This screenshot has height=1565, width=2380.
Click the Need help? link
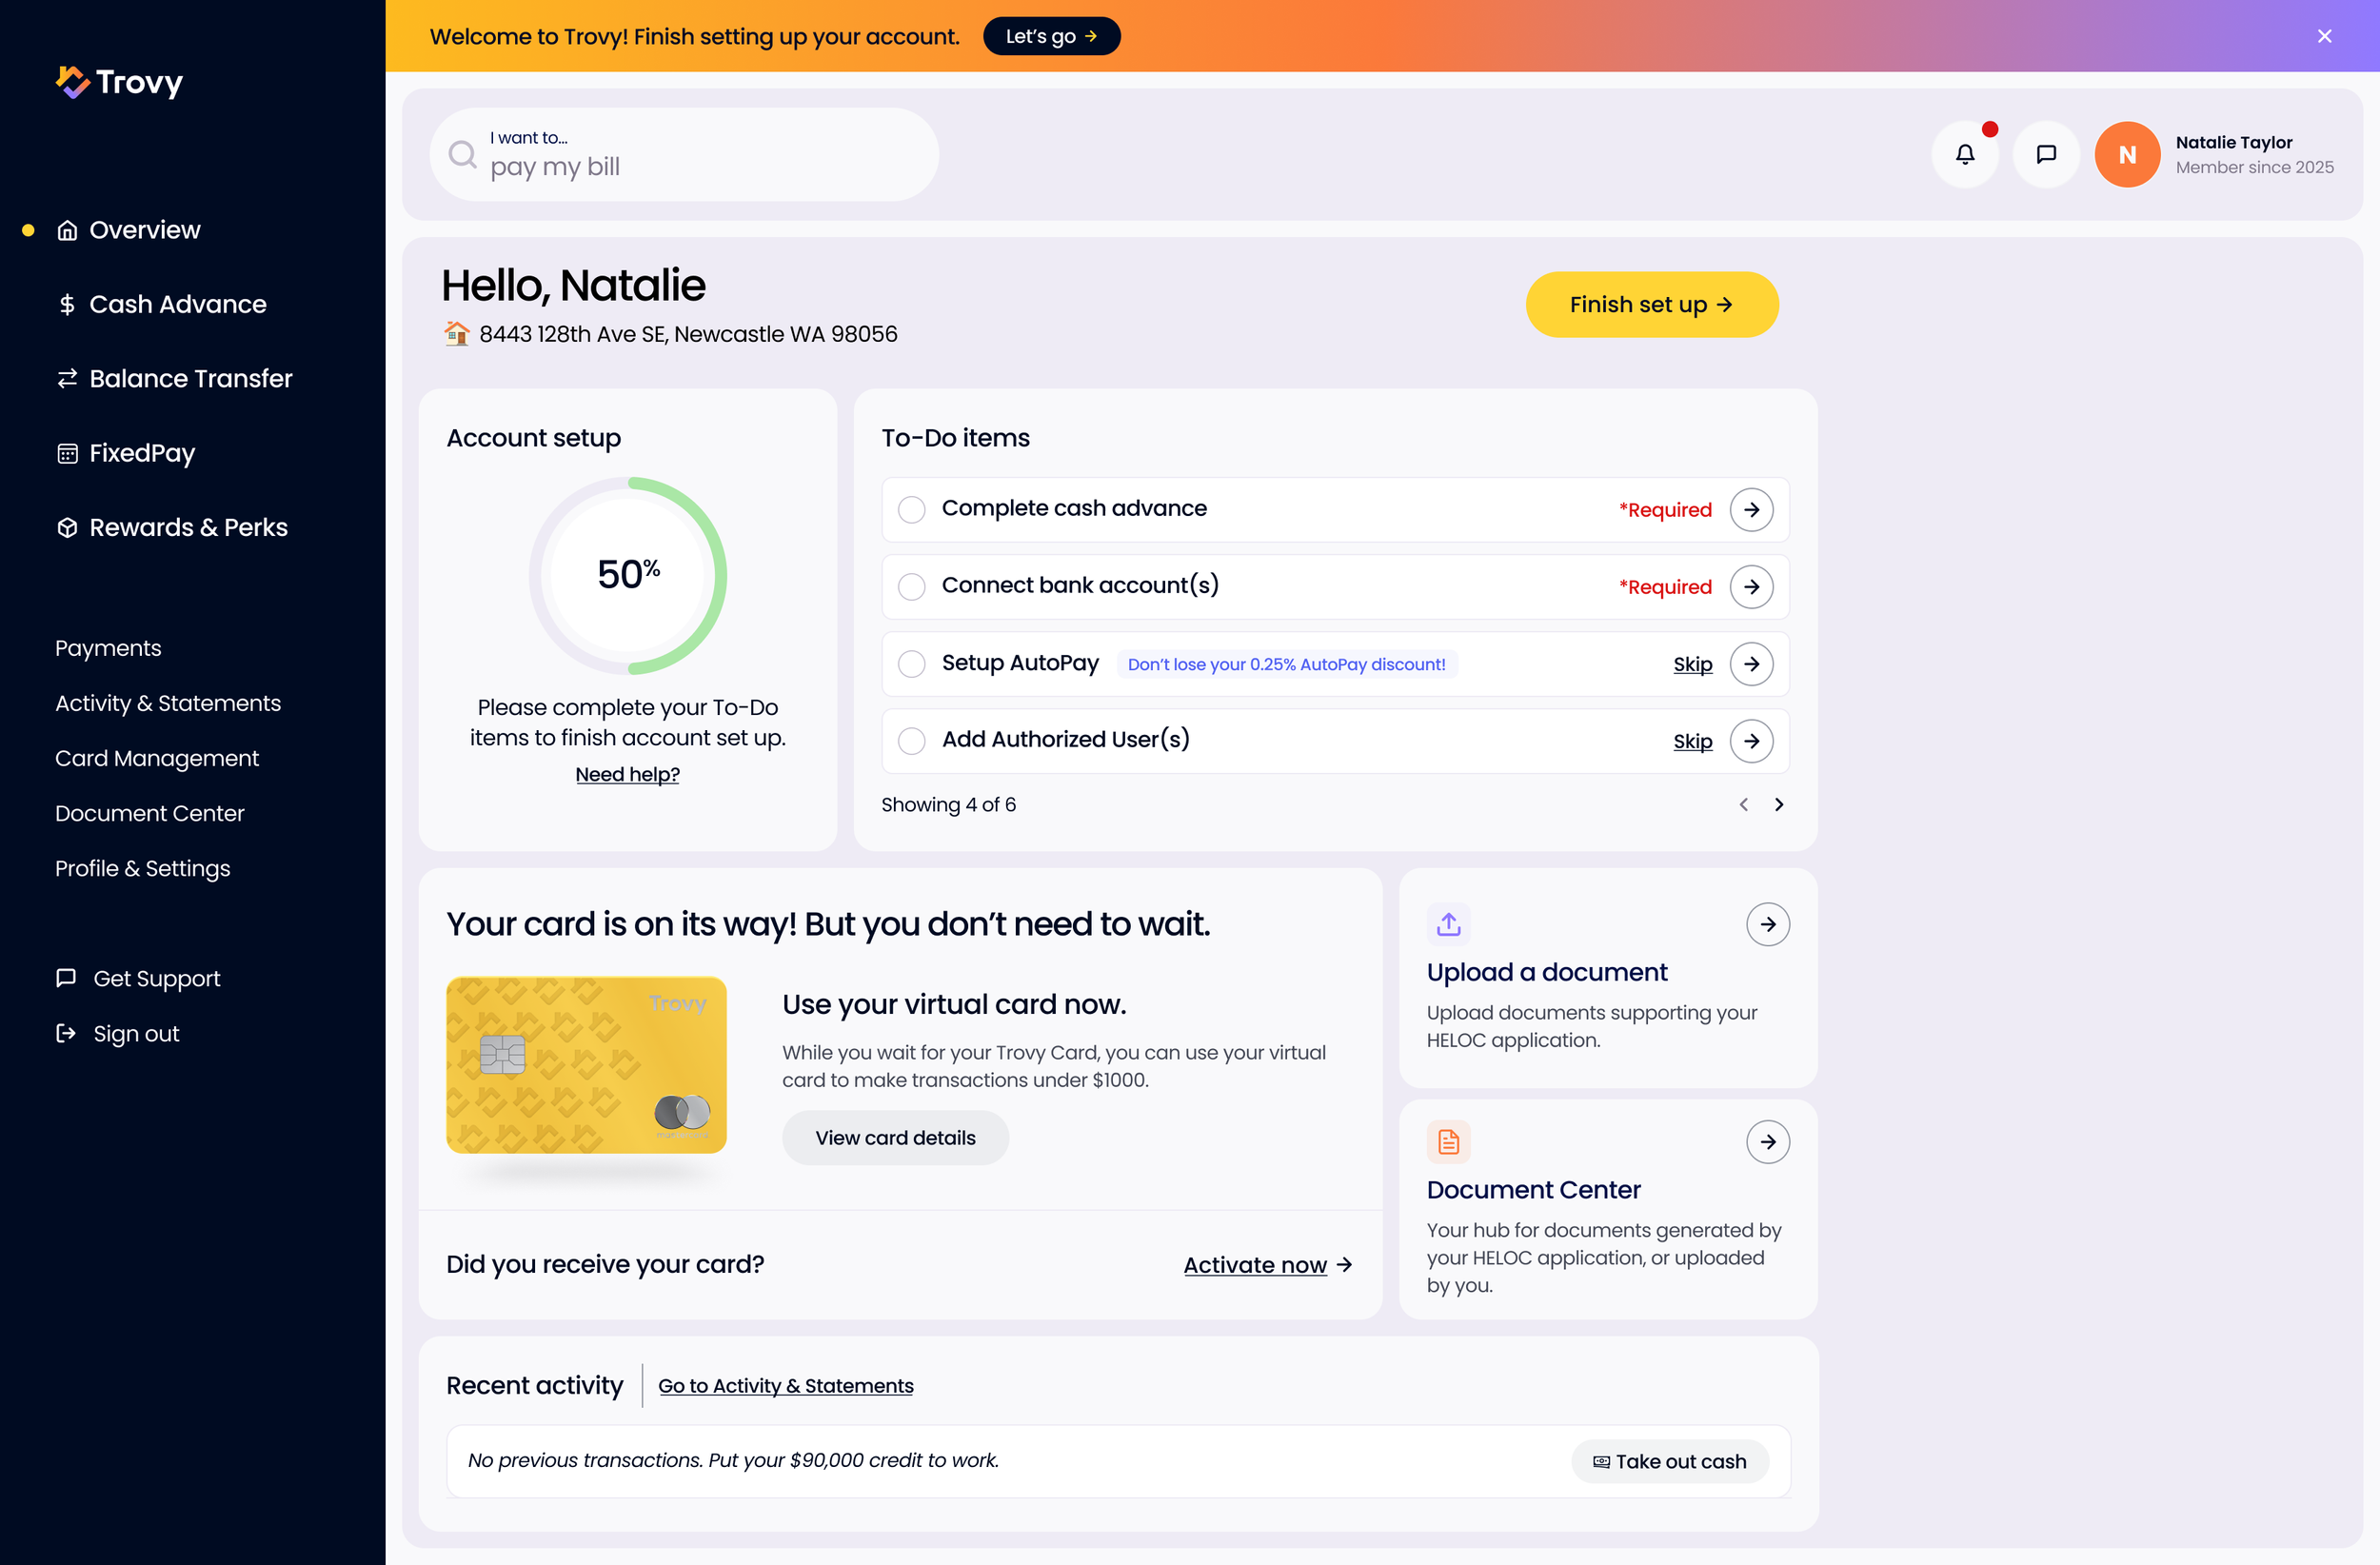[x=627, y=774]
